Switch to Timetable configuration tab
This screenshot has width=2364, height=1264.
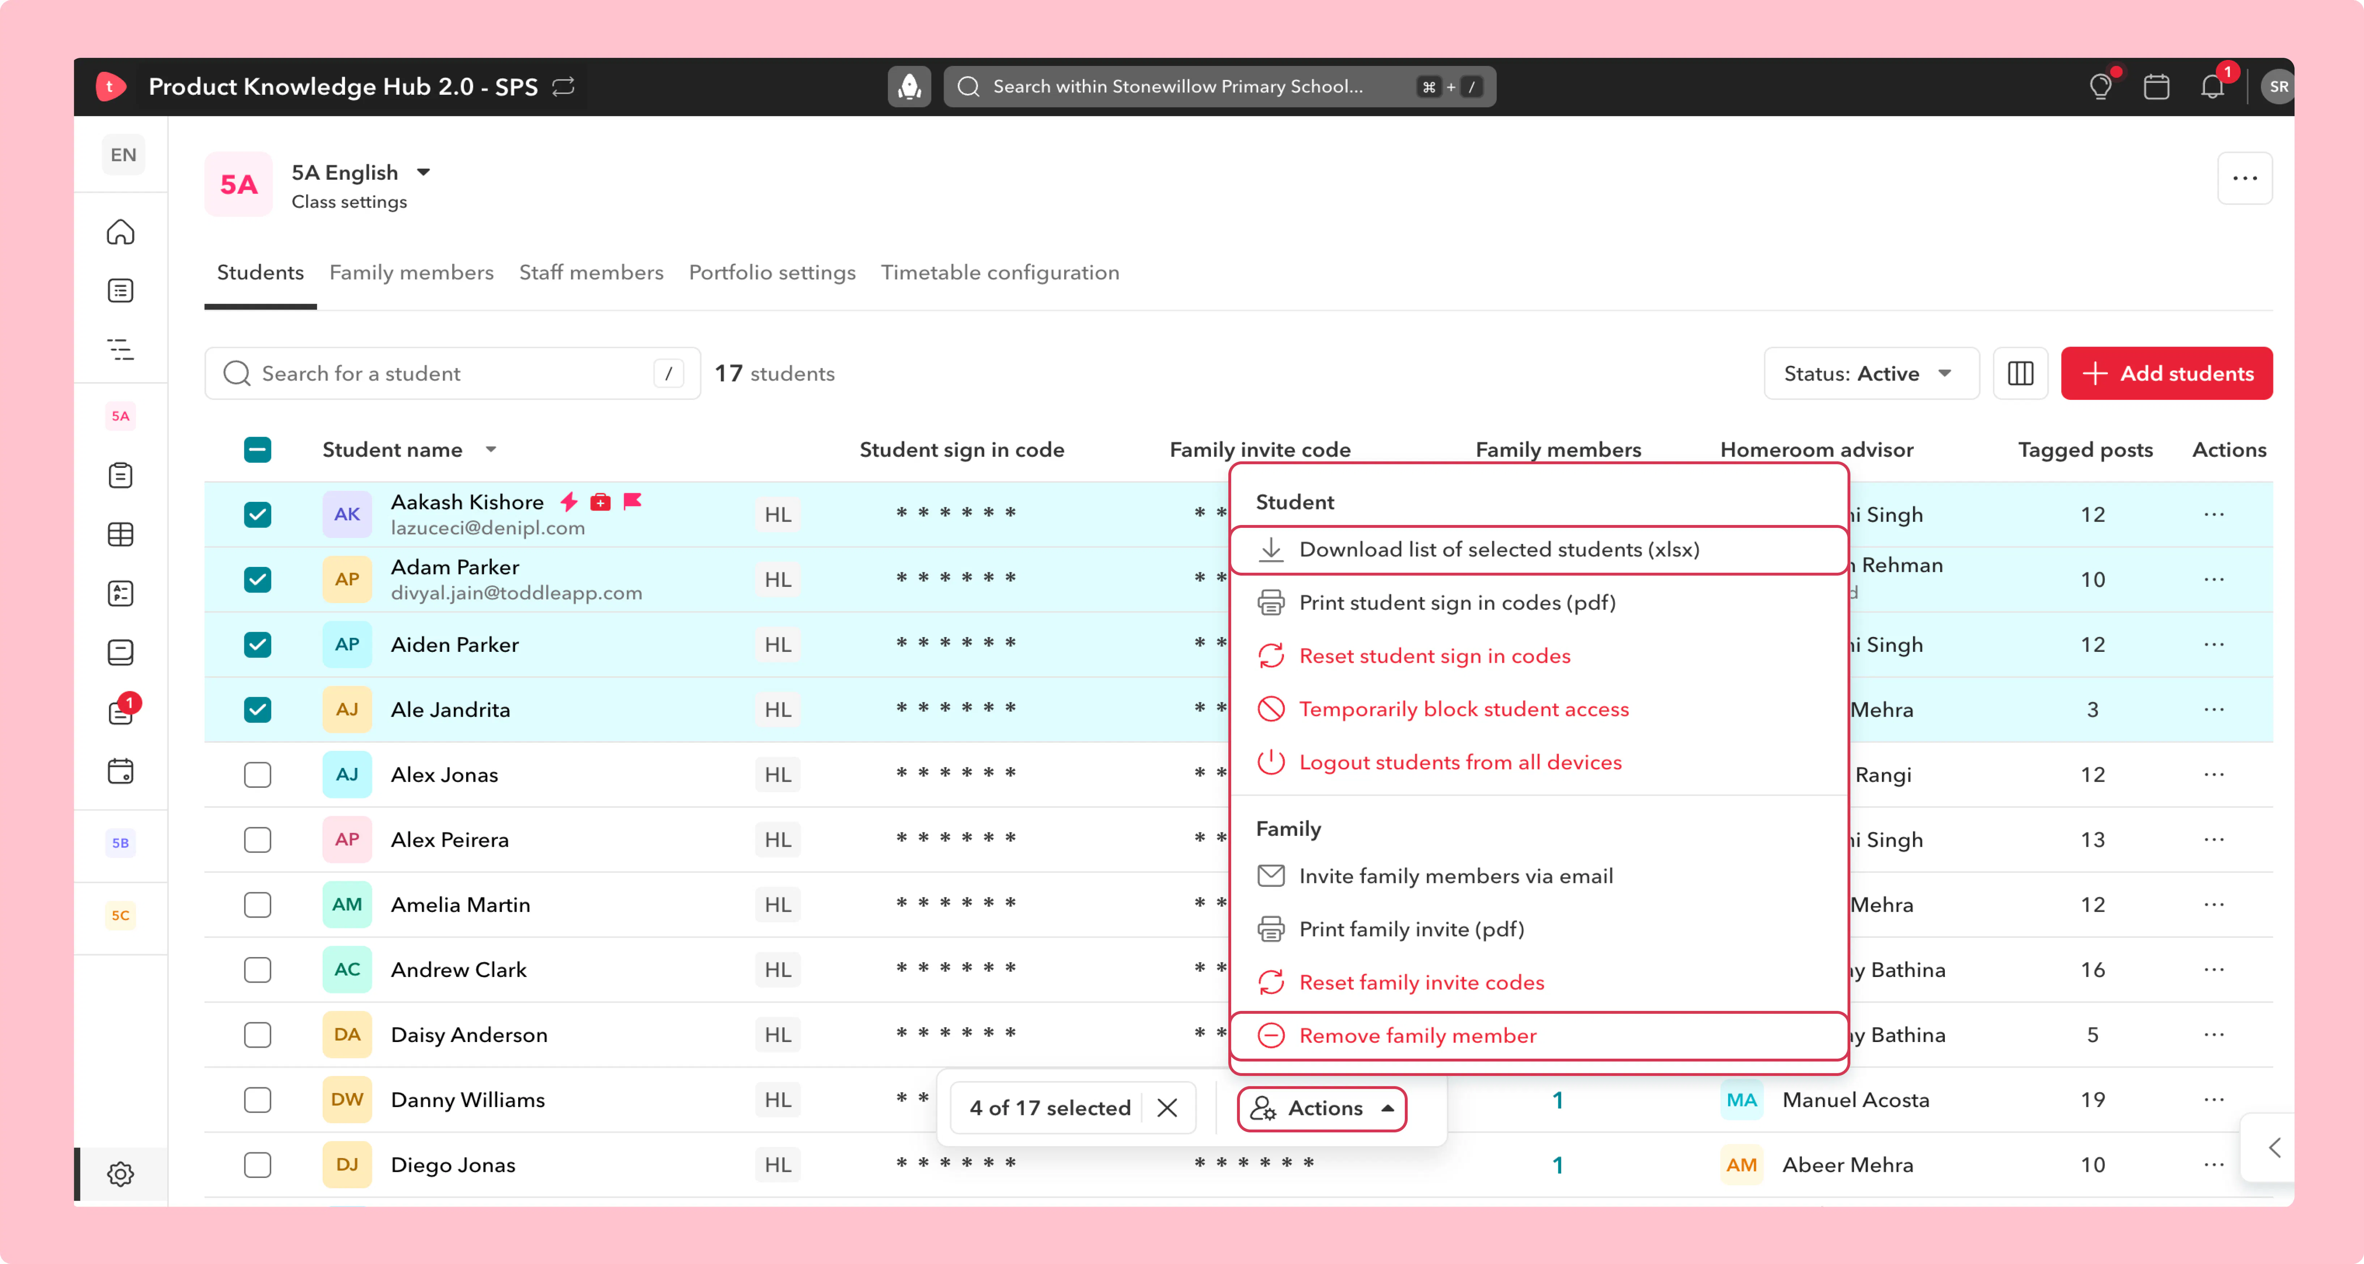(1000, 272)
